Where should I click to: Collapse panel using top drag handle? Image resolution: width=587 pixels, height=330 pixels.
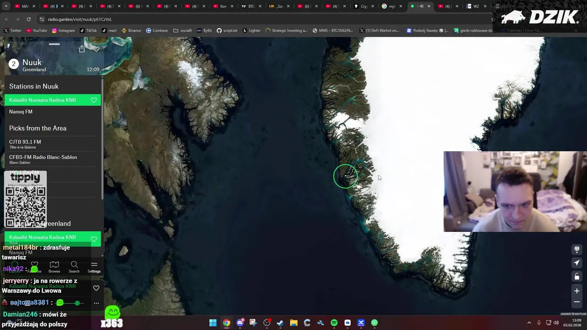(54, 44)
